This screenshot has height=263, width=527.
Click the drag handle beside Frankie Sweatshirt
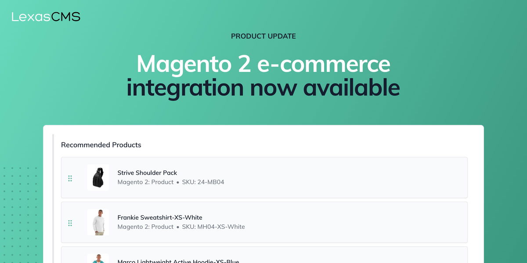70,223
